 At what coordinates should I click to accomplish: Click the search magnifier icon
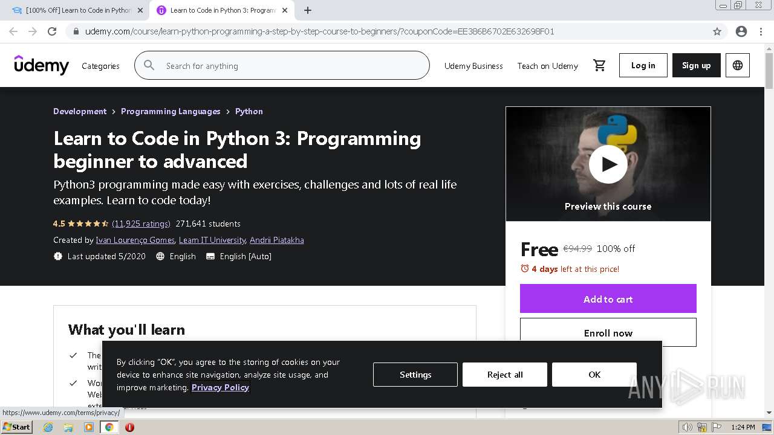point(149,65)
